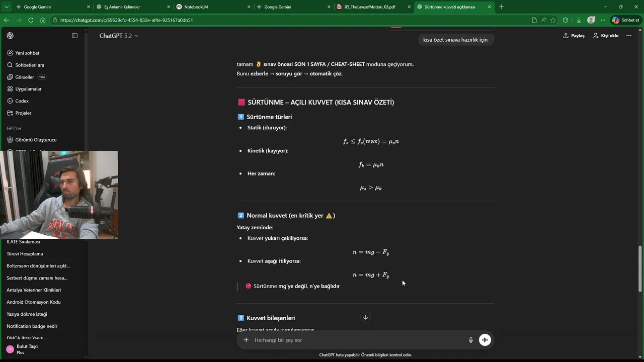644x362 pixels.
Task: Open the browser extensions icon
Action: 566,20
